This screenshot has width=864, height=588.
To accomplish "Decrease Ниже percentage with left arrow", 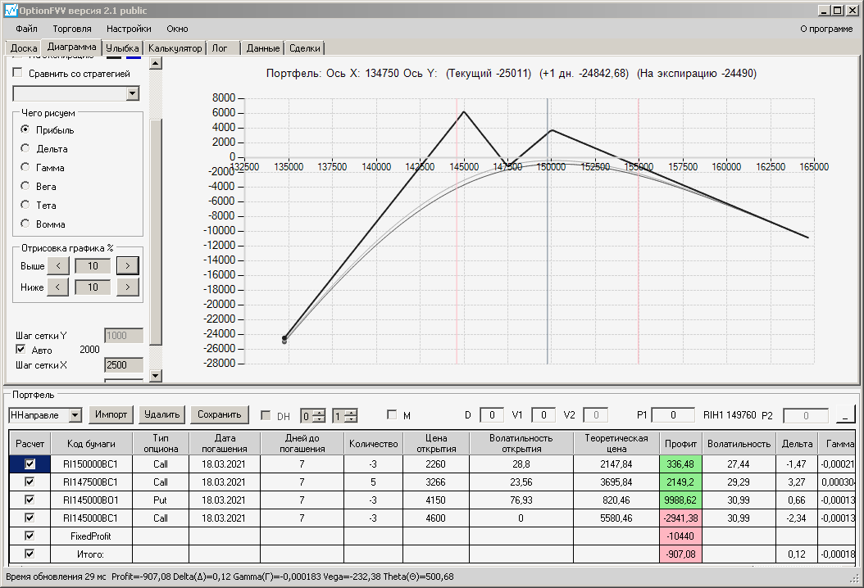I will point(58,287).
